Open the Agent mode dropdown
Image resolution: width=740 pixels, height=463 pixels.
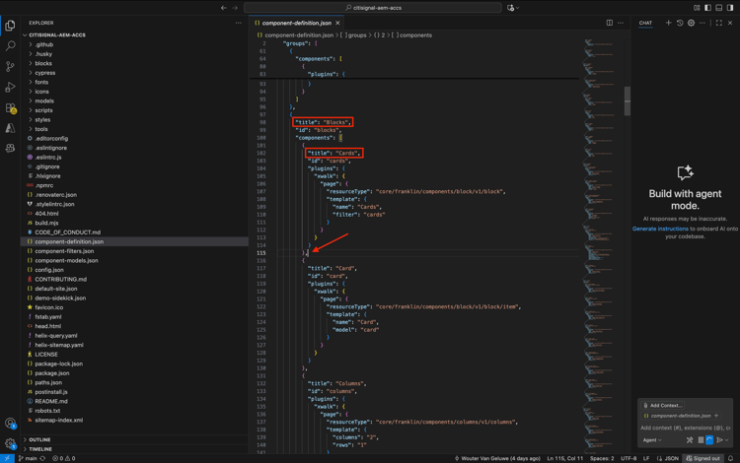652,440
